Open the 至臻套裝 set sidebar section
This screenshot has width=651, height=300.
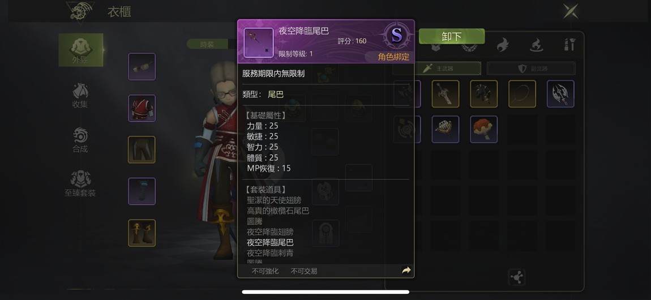[80, 184]
